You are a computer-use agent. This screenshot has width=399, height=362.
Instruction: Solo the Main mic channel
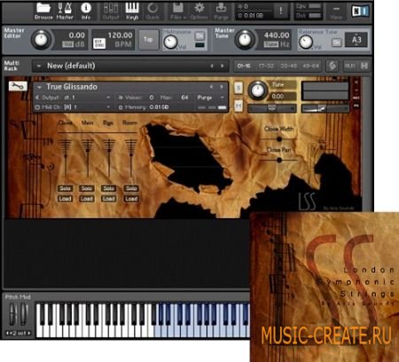[x=87, y=188]
